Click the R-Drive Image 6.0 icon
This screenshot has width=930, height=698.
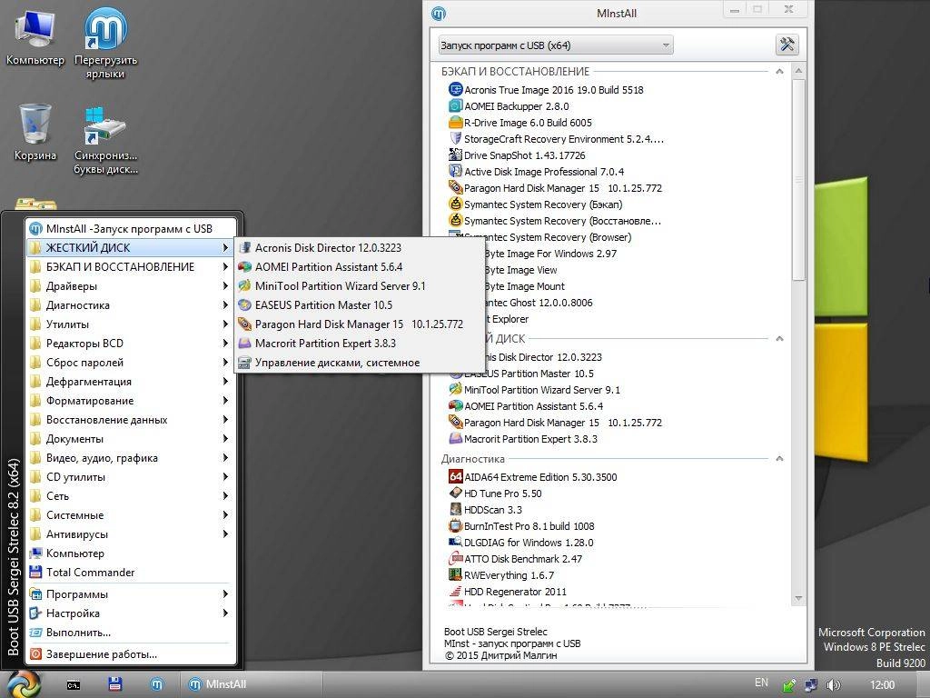pos(456,123)
